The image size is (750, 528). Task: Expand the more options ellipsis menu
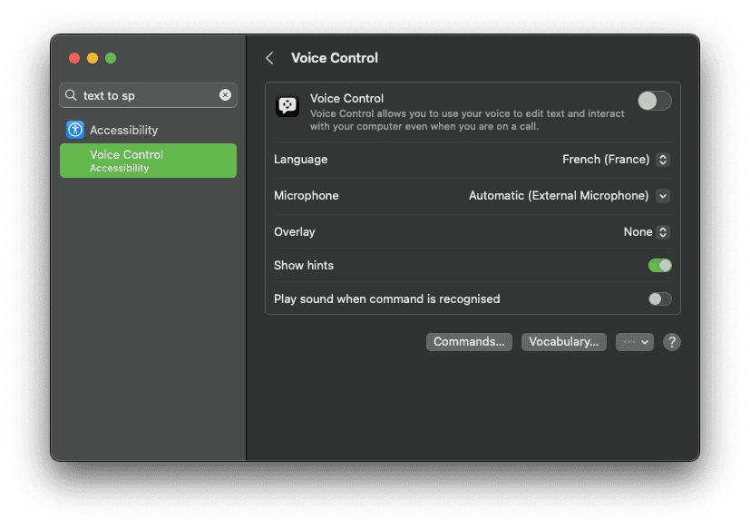pyautogui.click(x=635, y=342)
